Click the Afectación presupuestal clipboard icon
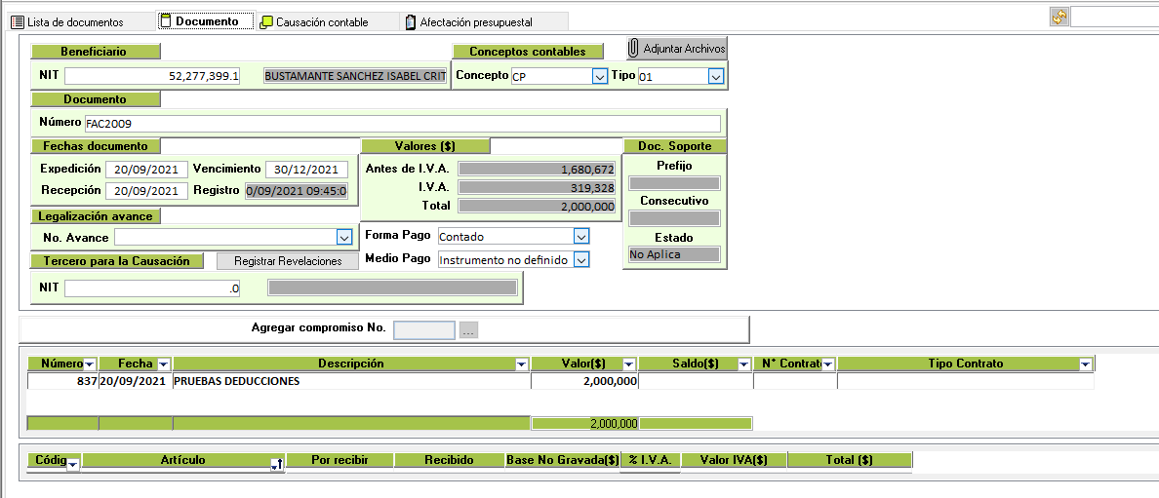This screenshot has height=498, width=1159. (411, 21)
